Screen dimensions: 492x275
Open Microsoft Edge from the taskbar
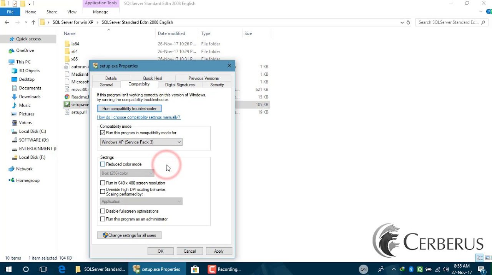pyautogui.click(x=62, y=269)
